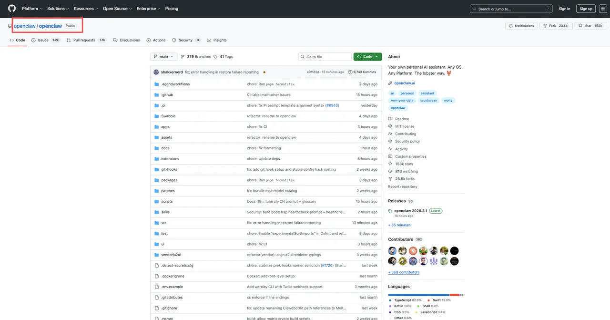Screen dimensions: 610x320
Task: Open the .agent/workflows folder
Action: point(175,84)
